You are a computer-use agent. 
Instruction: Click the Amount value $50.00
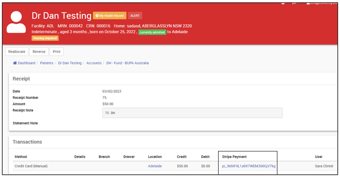(108, 104)
